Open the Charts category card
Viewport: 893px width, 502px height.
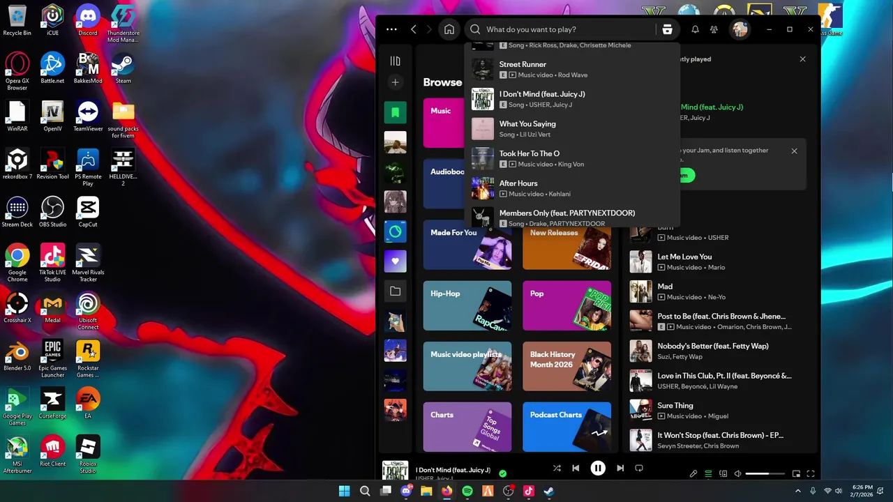pos(467,427)
